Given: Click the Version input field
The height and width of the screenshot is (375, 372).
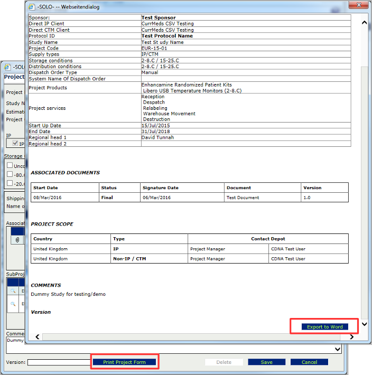Looking at the screenshot, I should [x=59, y=362].
